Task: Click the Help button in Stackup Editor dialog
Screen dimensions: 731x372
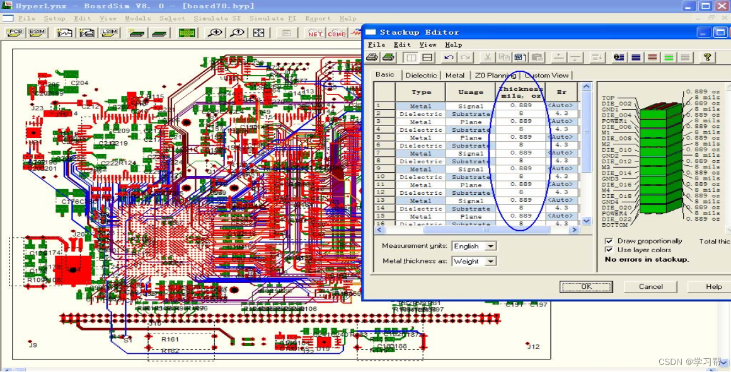Action: [x=713, y=287]
